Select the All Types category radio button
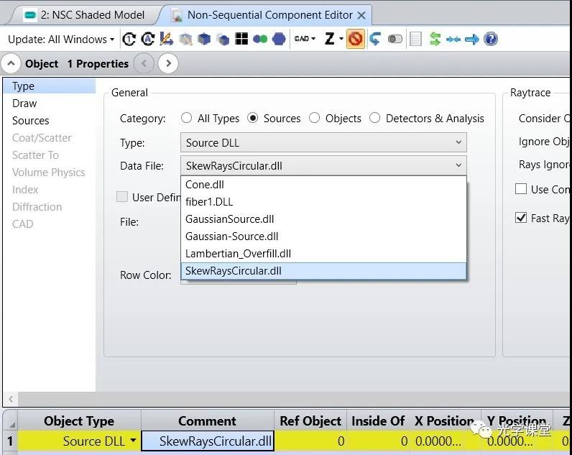Image resolution: width=572 pixels, height=455 pixels. point(187,119)
